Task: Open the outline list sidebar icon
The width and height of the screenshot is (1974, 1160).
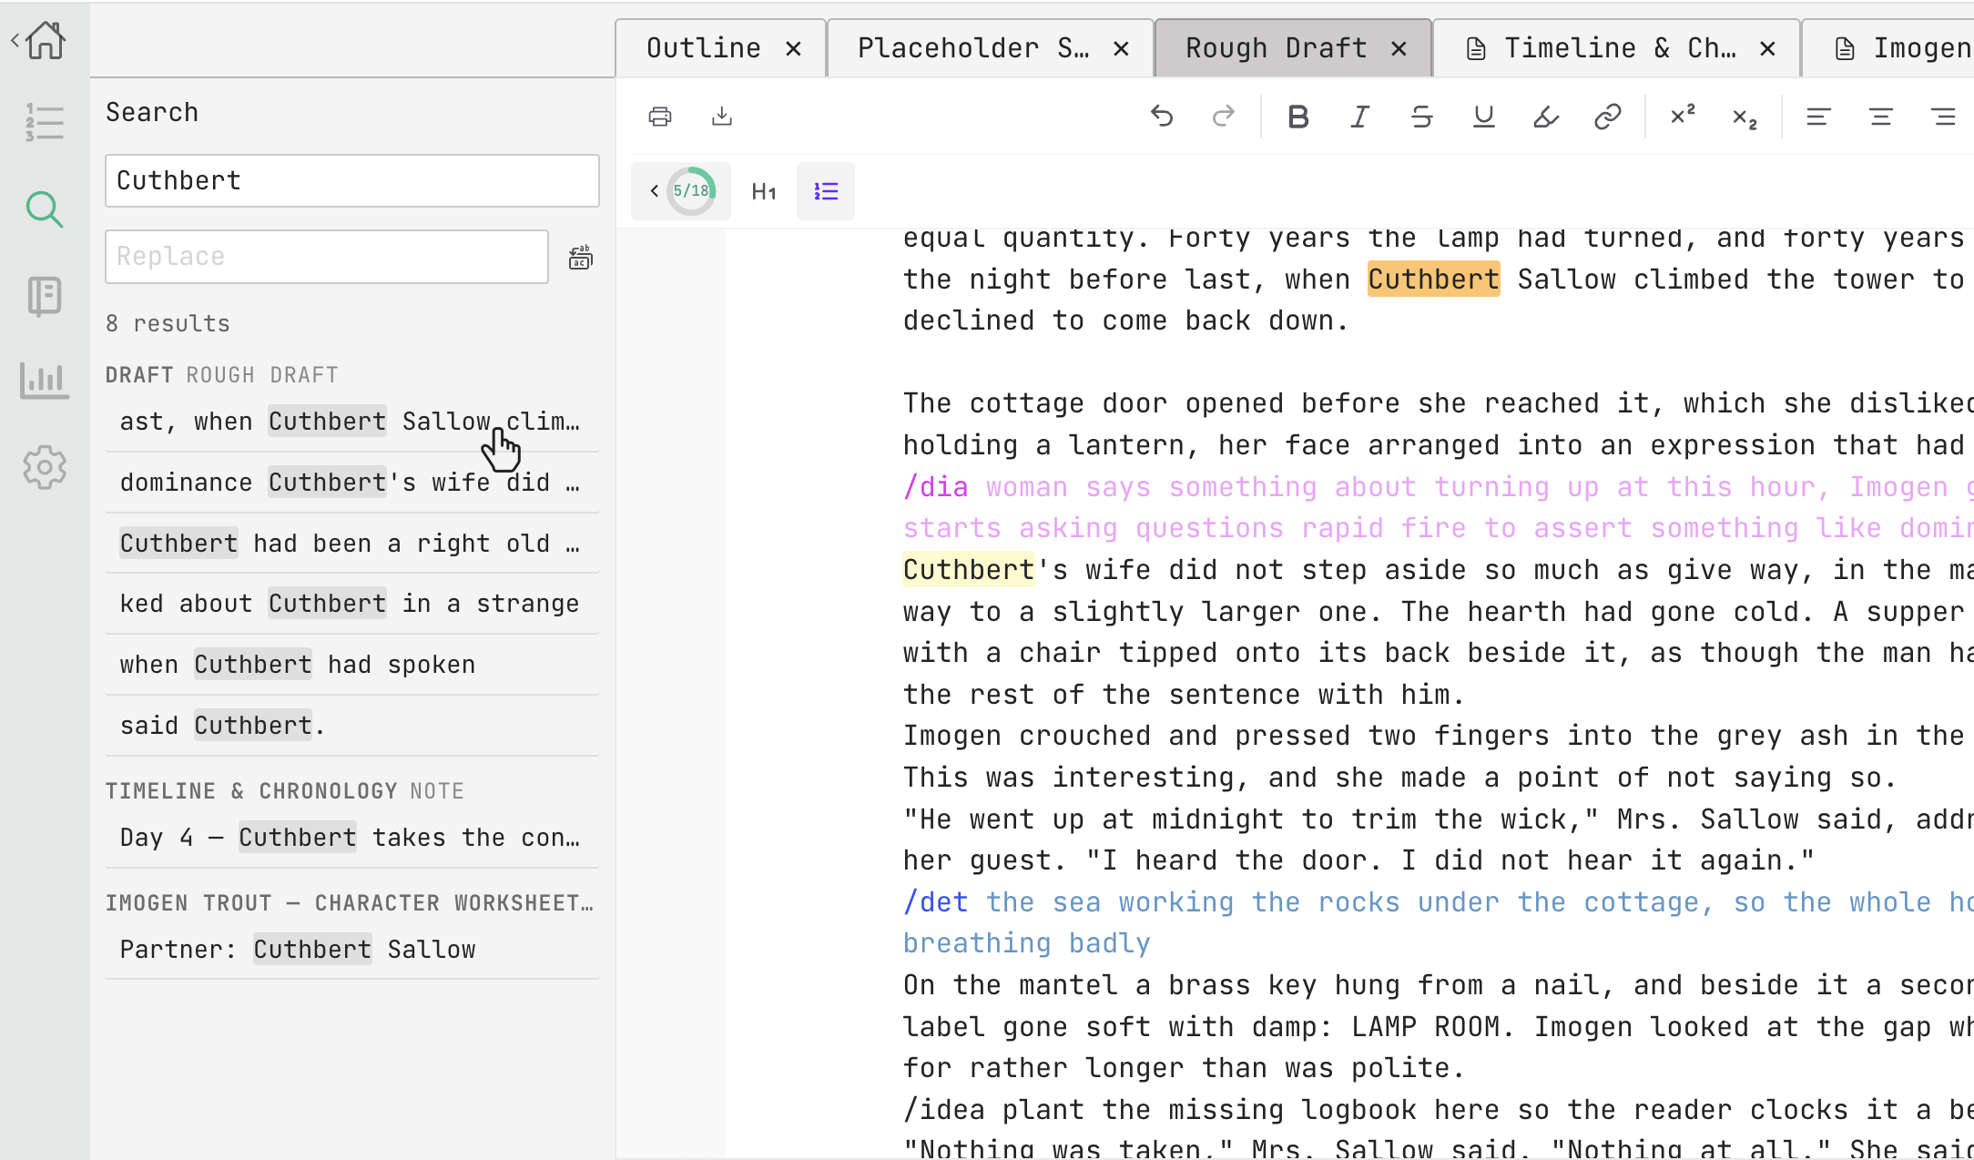Action: pyautogui.click(x=45, y=122)
